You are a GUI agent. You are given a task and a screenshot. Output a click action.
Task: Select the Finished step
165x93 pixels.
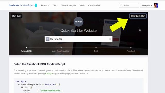pos(131,50)
